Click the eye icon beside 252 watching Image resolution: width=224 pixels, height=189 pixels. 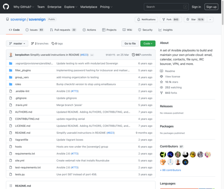click(x=161, y=87)
